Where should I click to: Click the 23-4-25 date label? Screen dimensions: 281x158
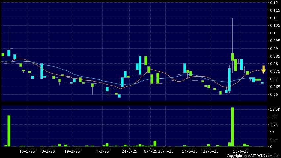[x=166, y=151]
